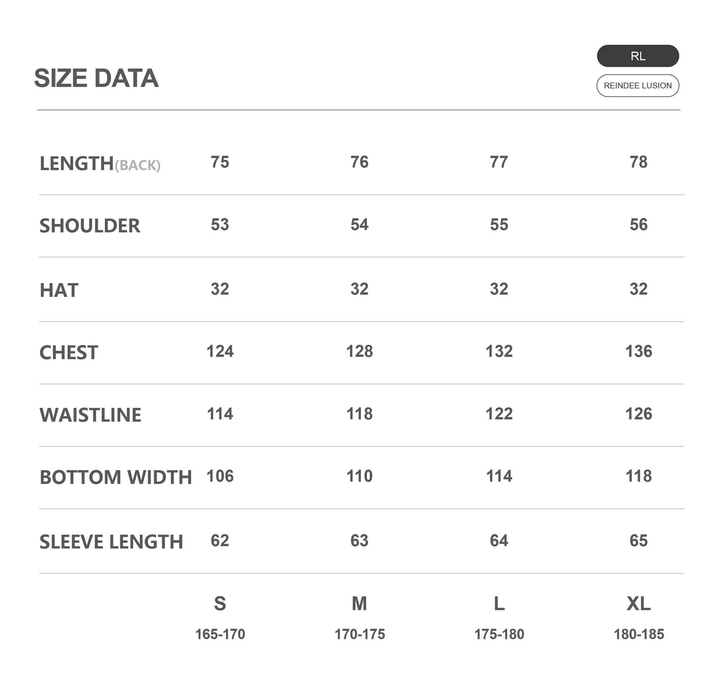Click the 180-185 height range

(x=639, y=634)
